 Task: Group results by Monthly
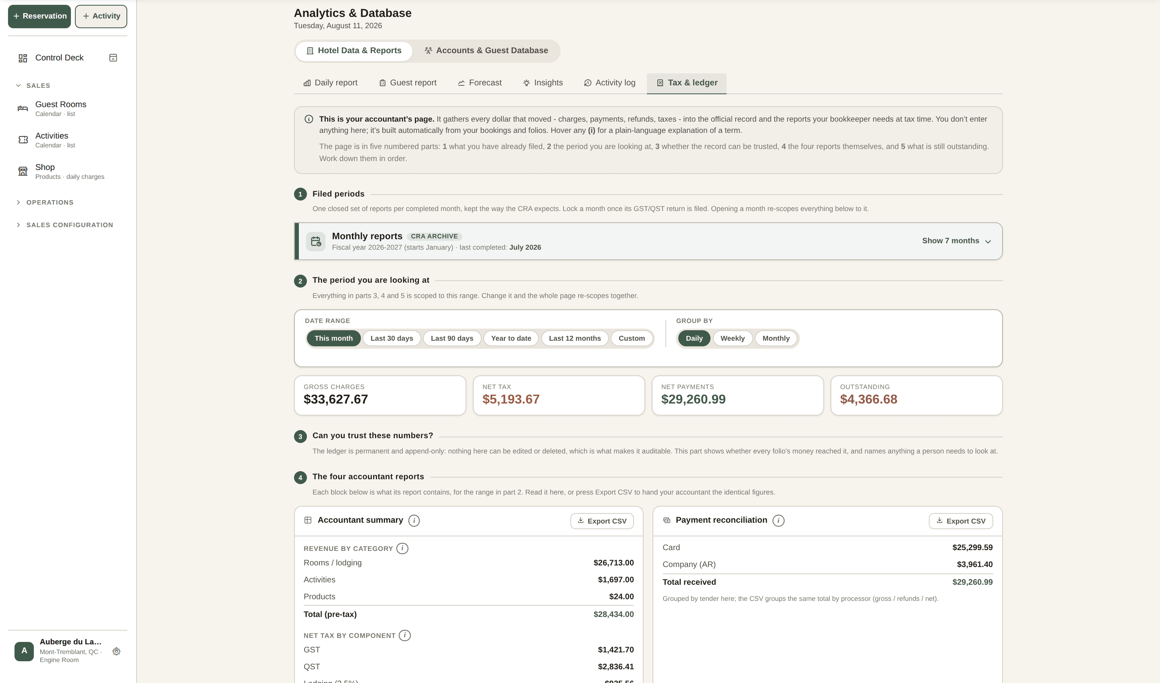point(776,338)
